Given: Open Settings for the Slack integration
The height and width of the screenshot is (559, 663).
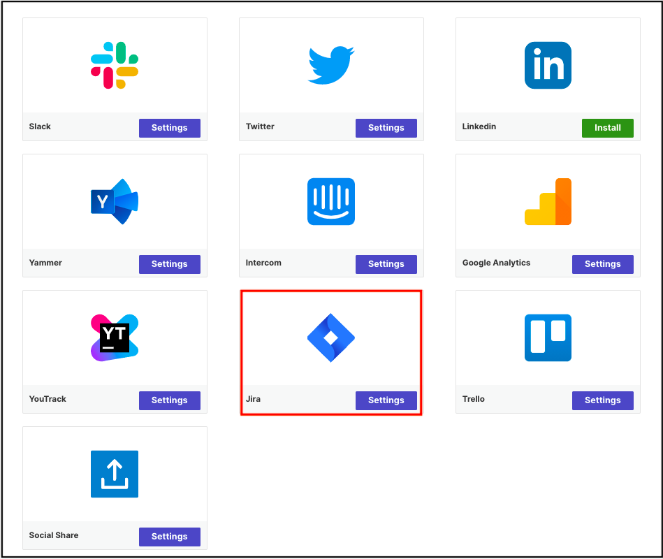Looking at the screenshot, I should (x=169, y=128).
